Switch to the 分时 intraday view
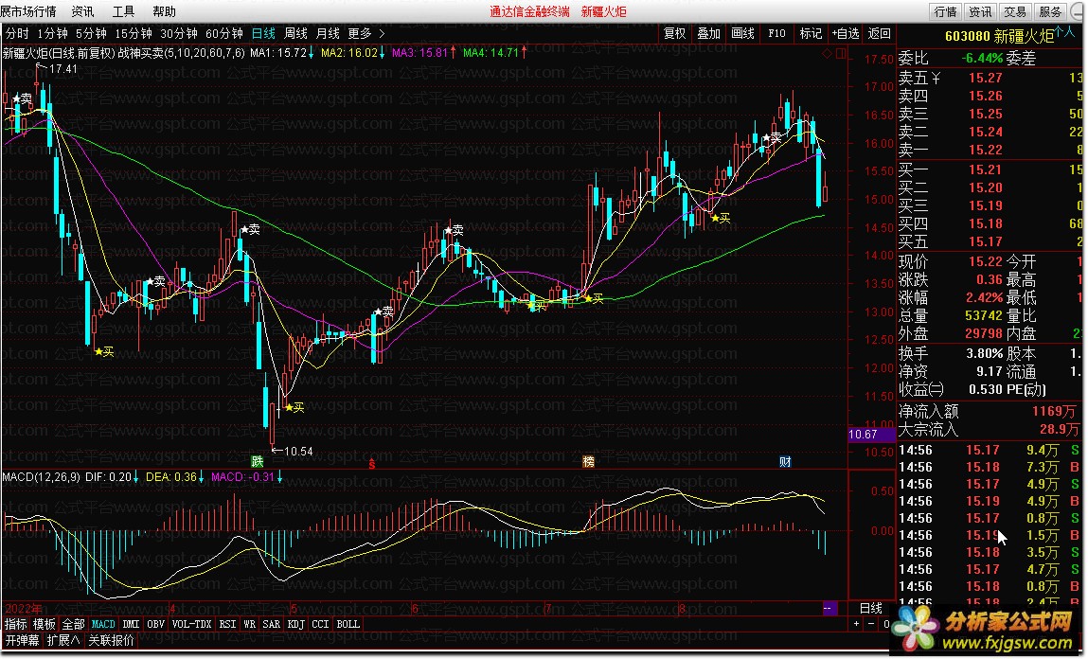This screenshot has height=659, width=1088. pyautogui.click(x=17, y=33)
